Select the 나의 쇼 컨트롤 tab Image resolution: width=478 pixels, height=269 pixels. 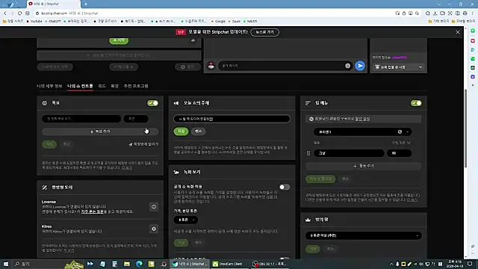[80, 86]
